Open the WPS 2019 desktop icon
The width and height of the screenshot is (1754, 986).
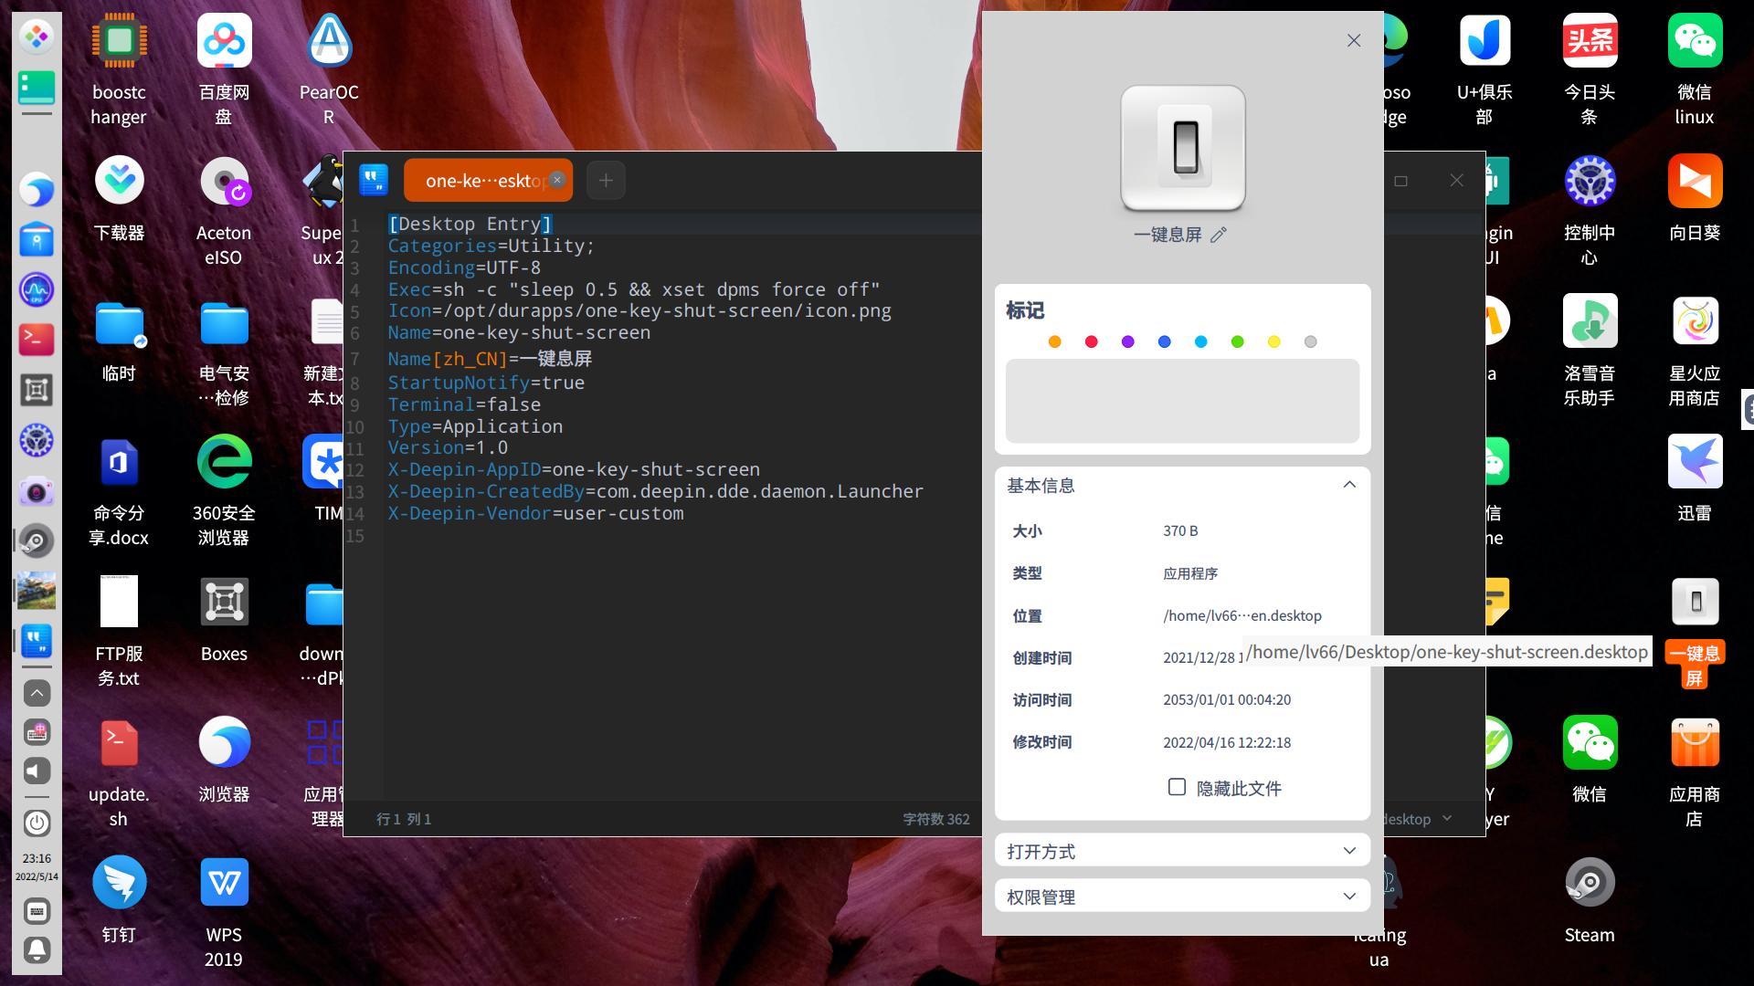click(x=224, y=883)
